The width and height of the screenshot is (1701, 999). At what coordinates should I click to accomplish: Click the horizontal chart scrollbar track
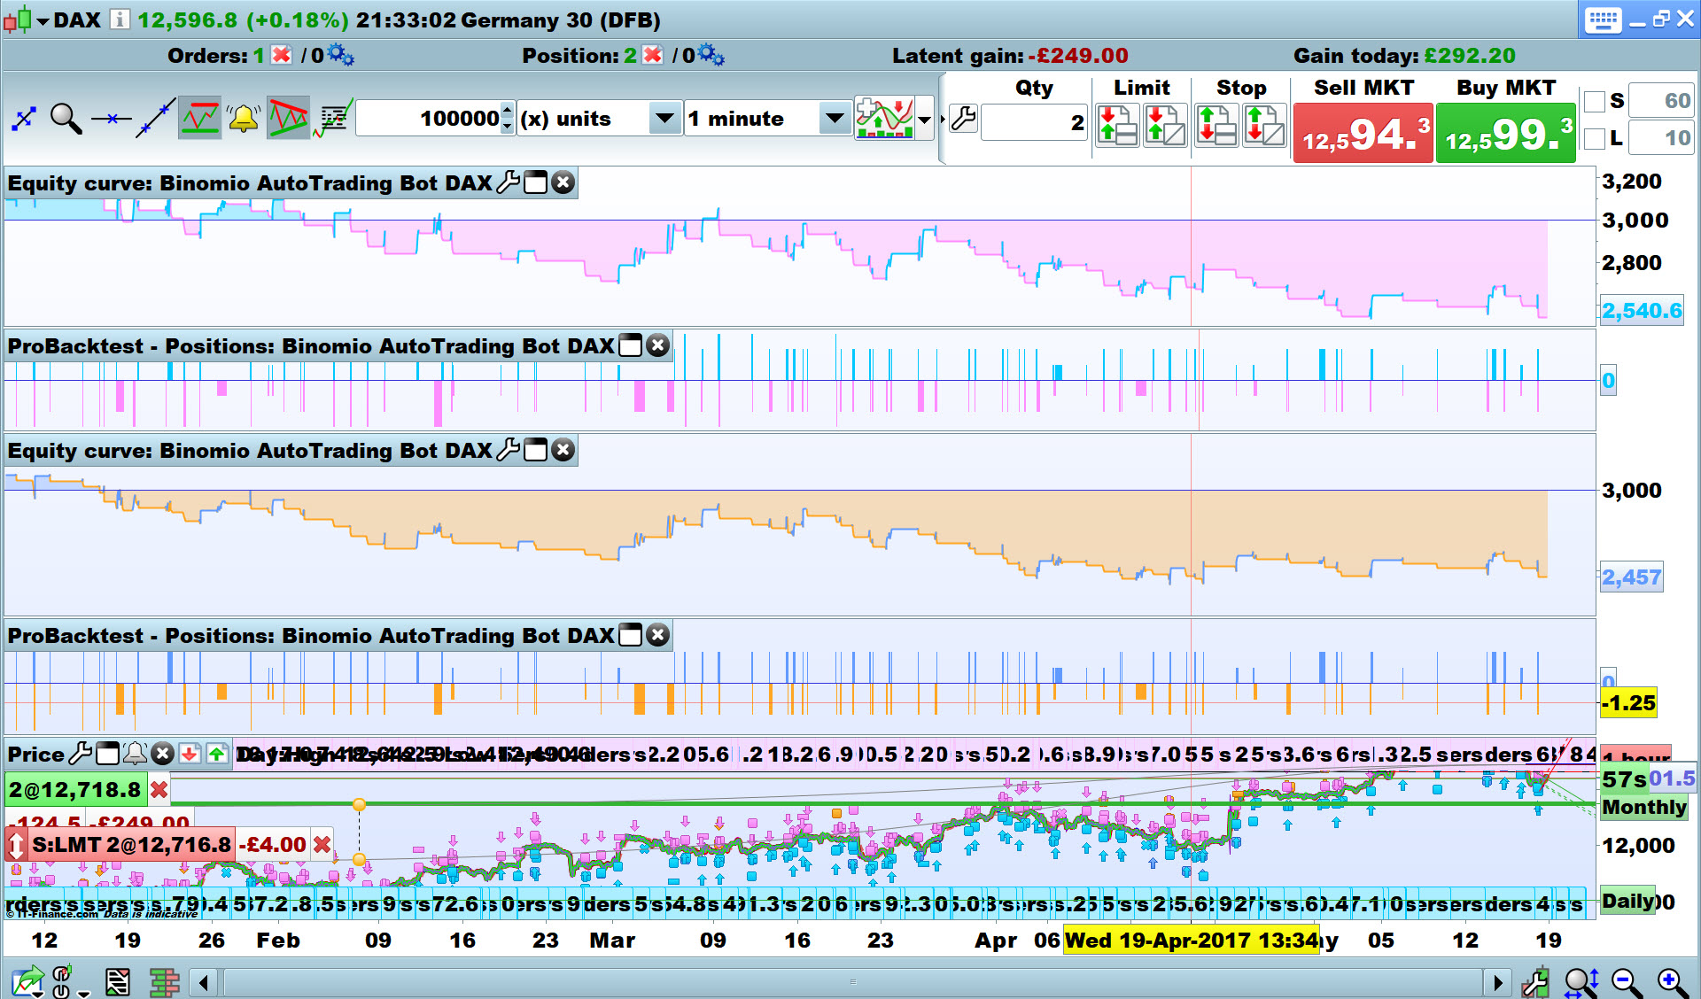(x=850, y=981)
